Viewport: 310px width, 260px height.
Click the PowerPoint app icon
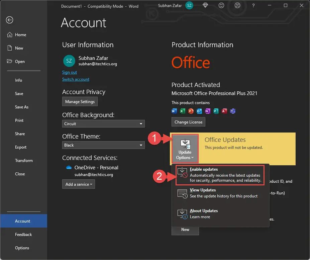[191, 111]
